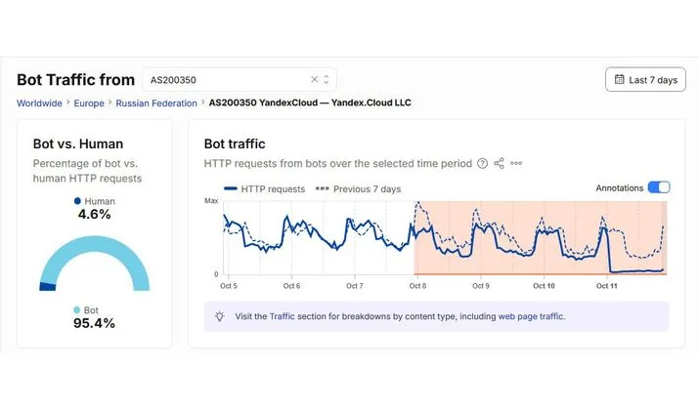Click the lightbulb tip icon

[219, 316]
